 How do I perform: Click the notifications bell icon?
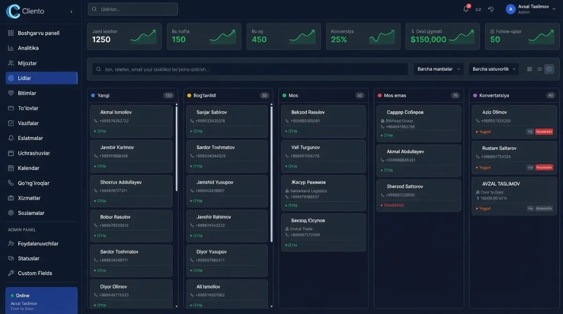(x=465, y=9)
